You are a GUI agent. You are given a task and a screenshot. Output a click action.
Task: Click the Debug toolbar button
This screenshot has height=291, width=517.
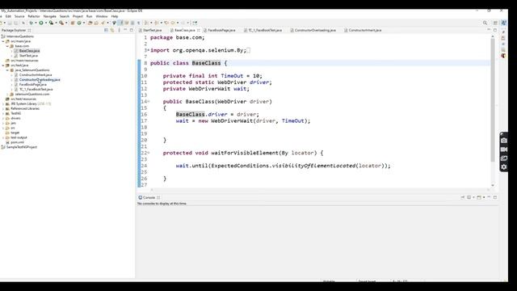(31, 23)
